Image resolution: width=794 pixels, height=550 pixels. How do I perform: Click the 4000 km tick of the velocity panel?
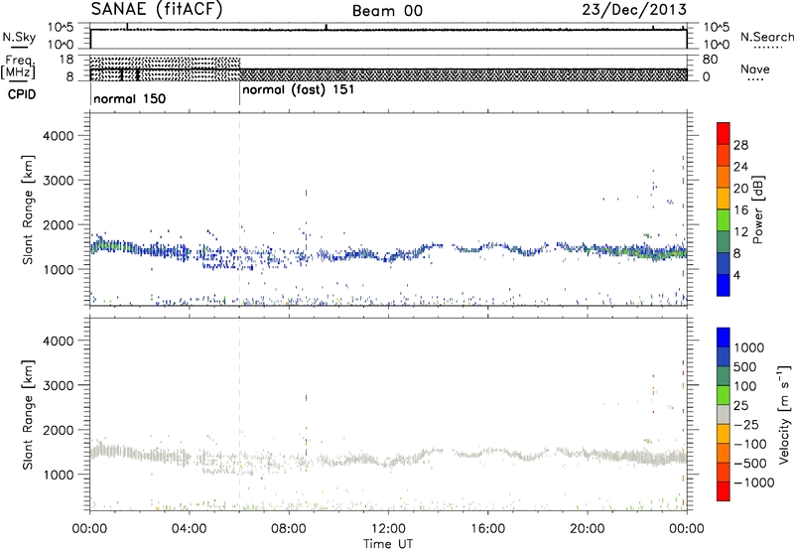(x=58, y=341)
